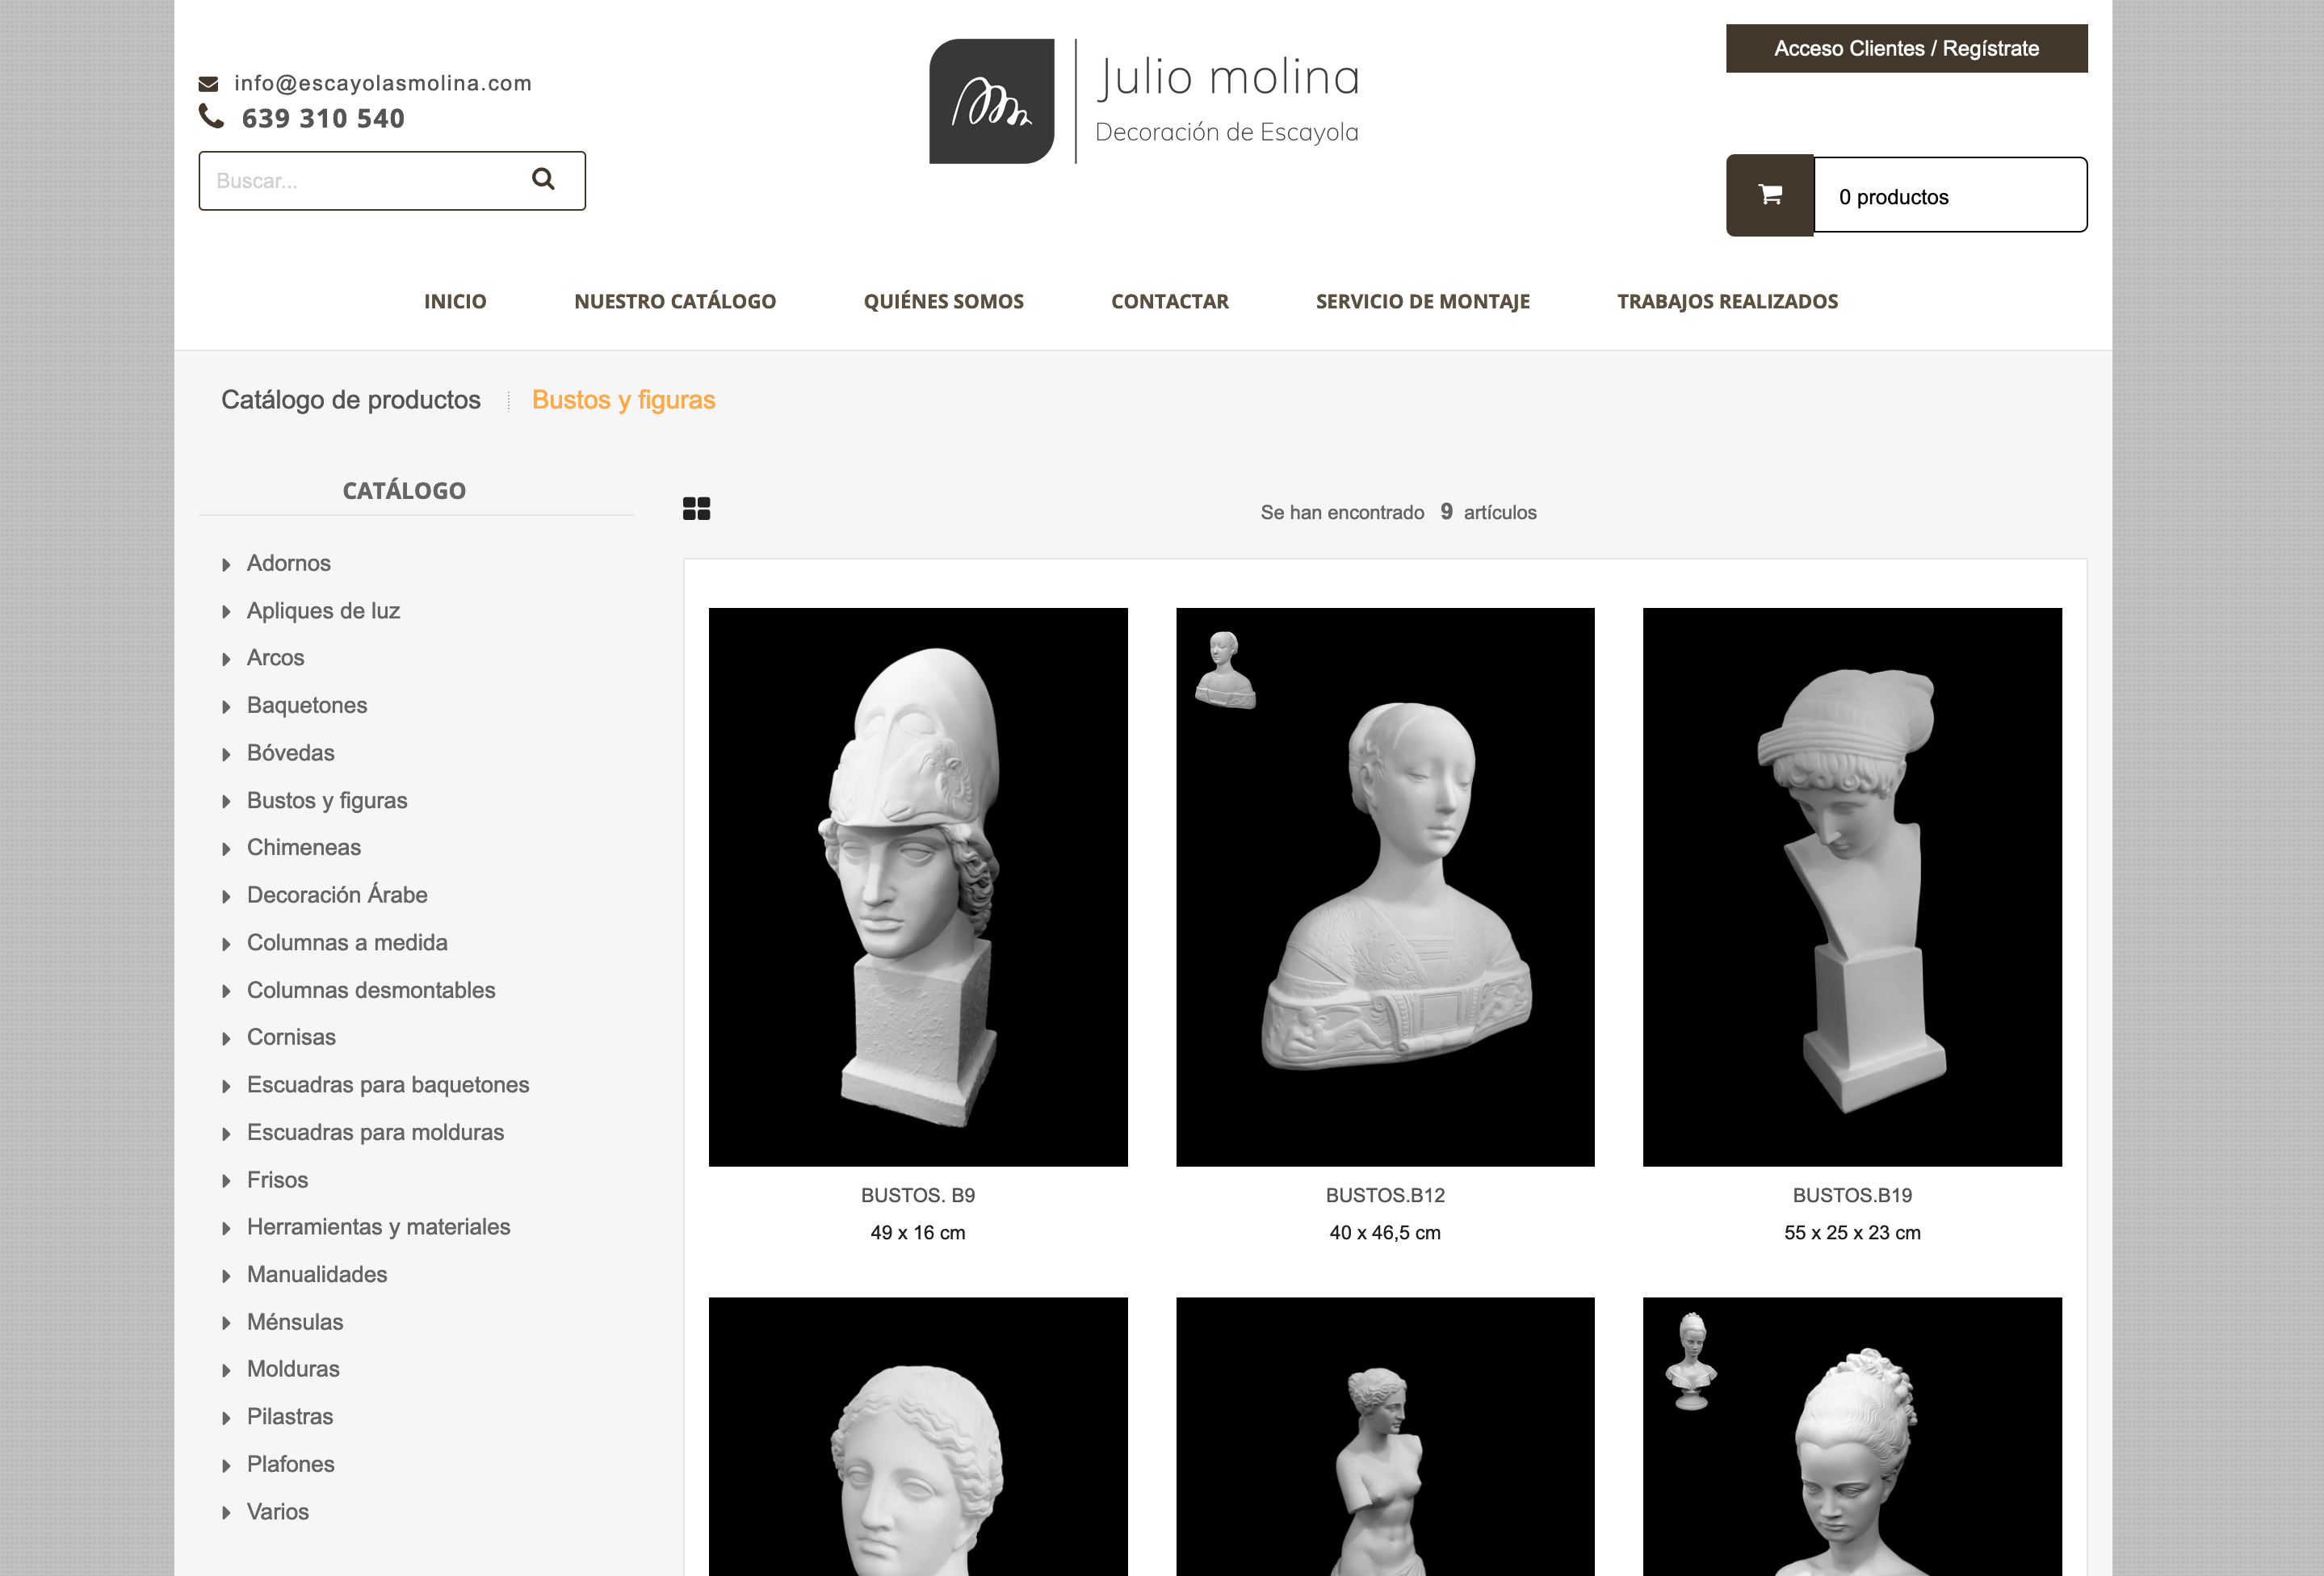
Task: Click the Julio Molina logo emblem
Action: pos(991,101)
